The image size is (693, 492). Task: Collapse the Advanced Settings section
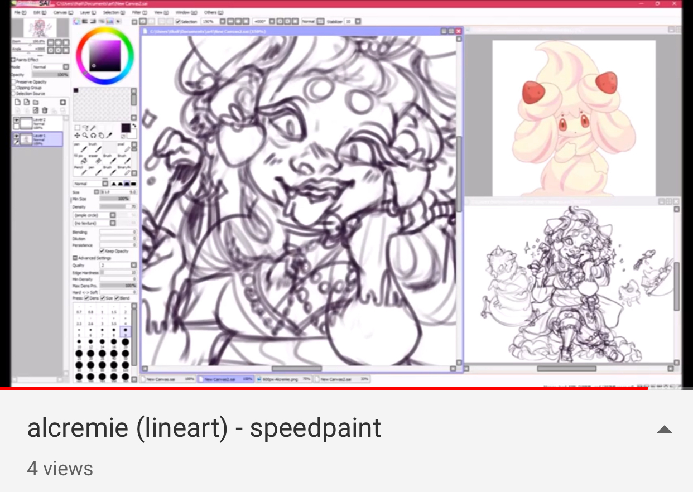74,258
